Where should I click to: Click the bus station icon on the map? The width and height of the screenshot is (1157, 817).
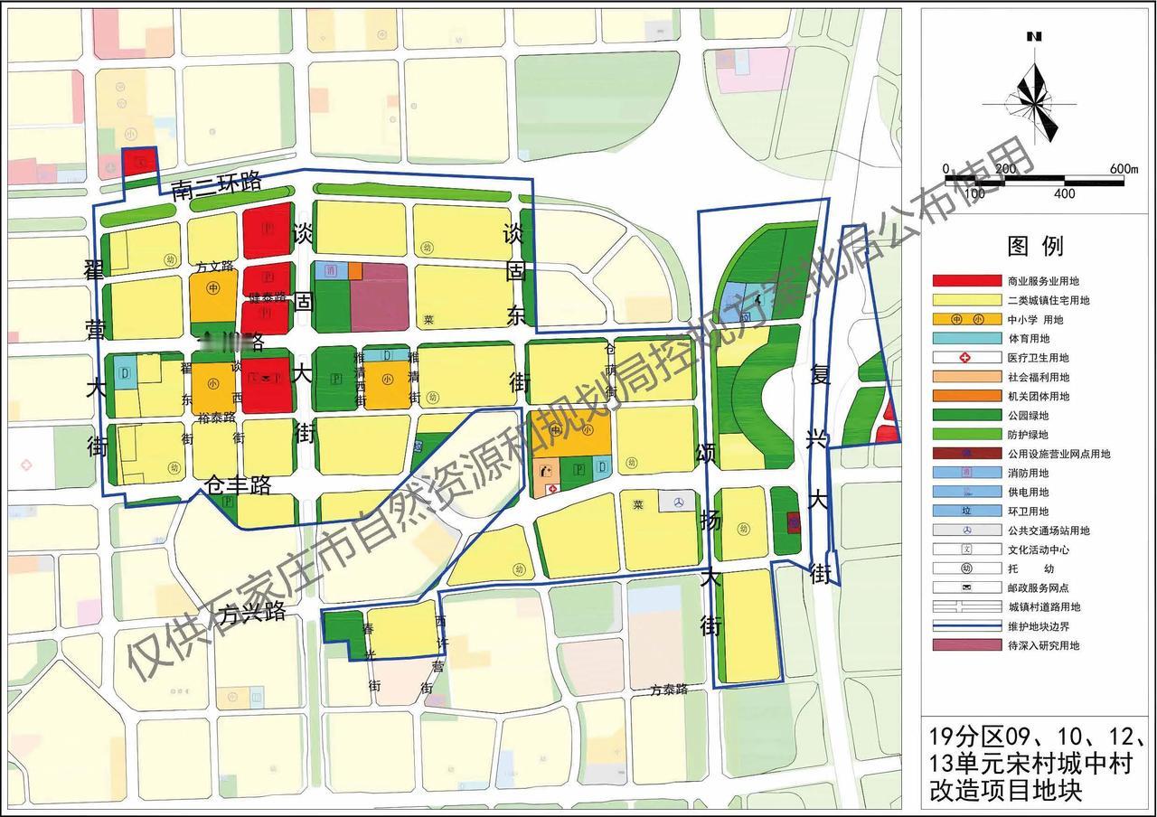tap(678, 502)
